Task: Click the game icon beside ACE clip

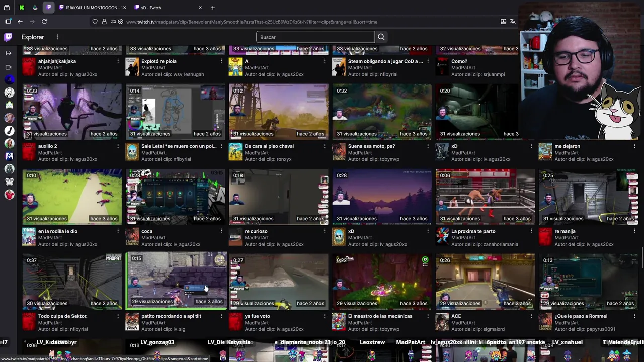Action: (x=442, y=322)
